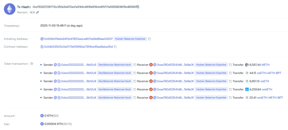Copy sender address in the WETH transfer row
Screen dimensions: 288x130
click(x=135, y=65)
